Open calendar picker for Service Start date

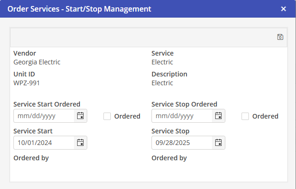80,143
